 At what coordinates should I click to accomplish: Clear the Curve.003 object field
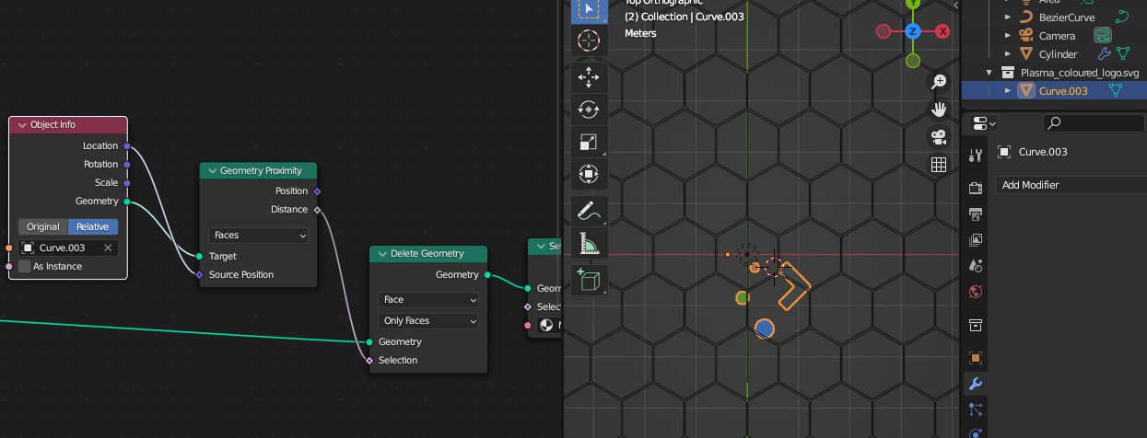(108, 248)
